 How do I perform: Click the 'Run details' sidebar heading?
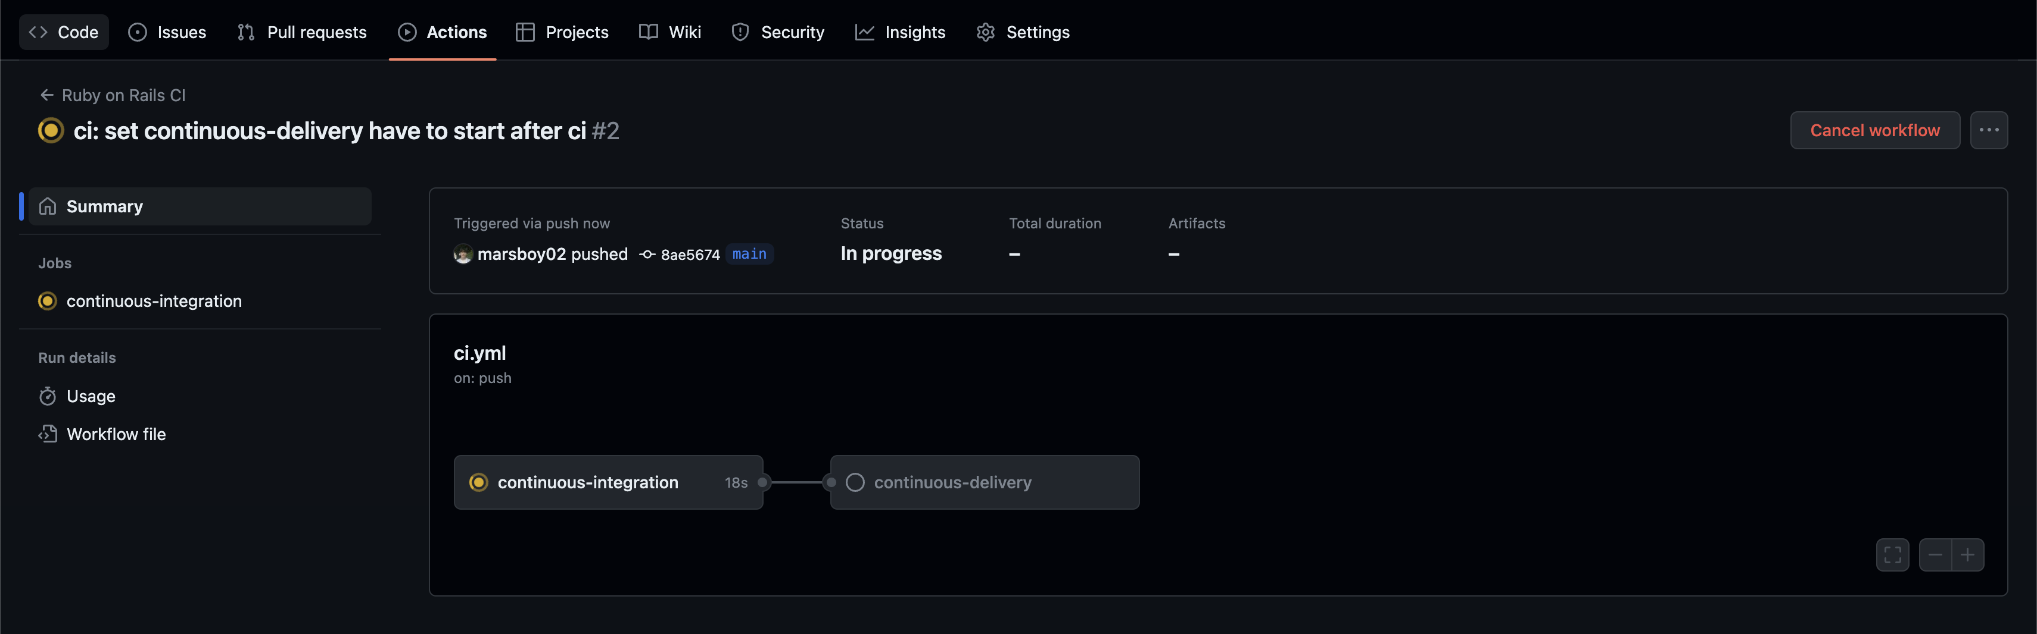click(77, 357)
